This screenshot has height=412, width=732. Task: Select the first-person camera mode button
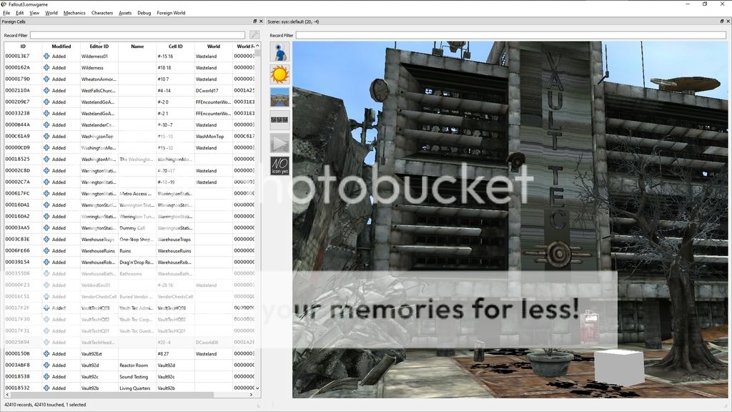[280, 51]
